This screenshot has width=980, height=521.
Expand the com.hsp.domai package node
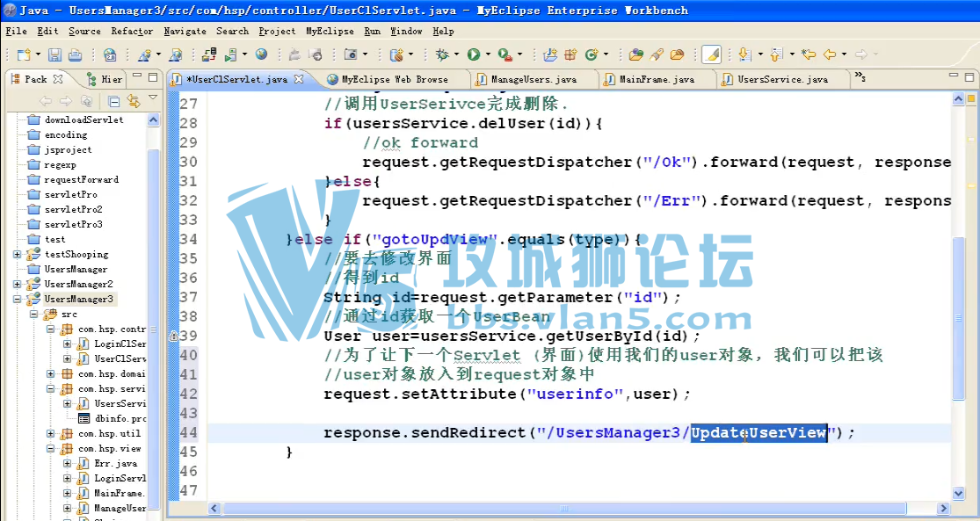coord(51,373)
